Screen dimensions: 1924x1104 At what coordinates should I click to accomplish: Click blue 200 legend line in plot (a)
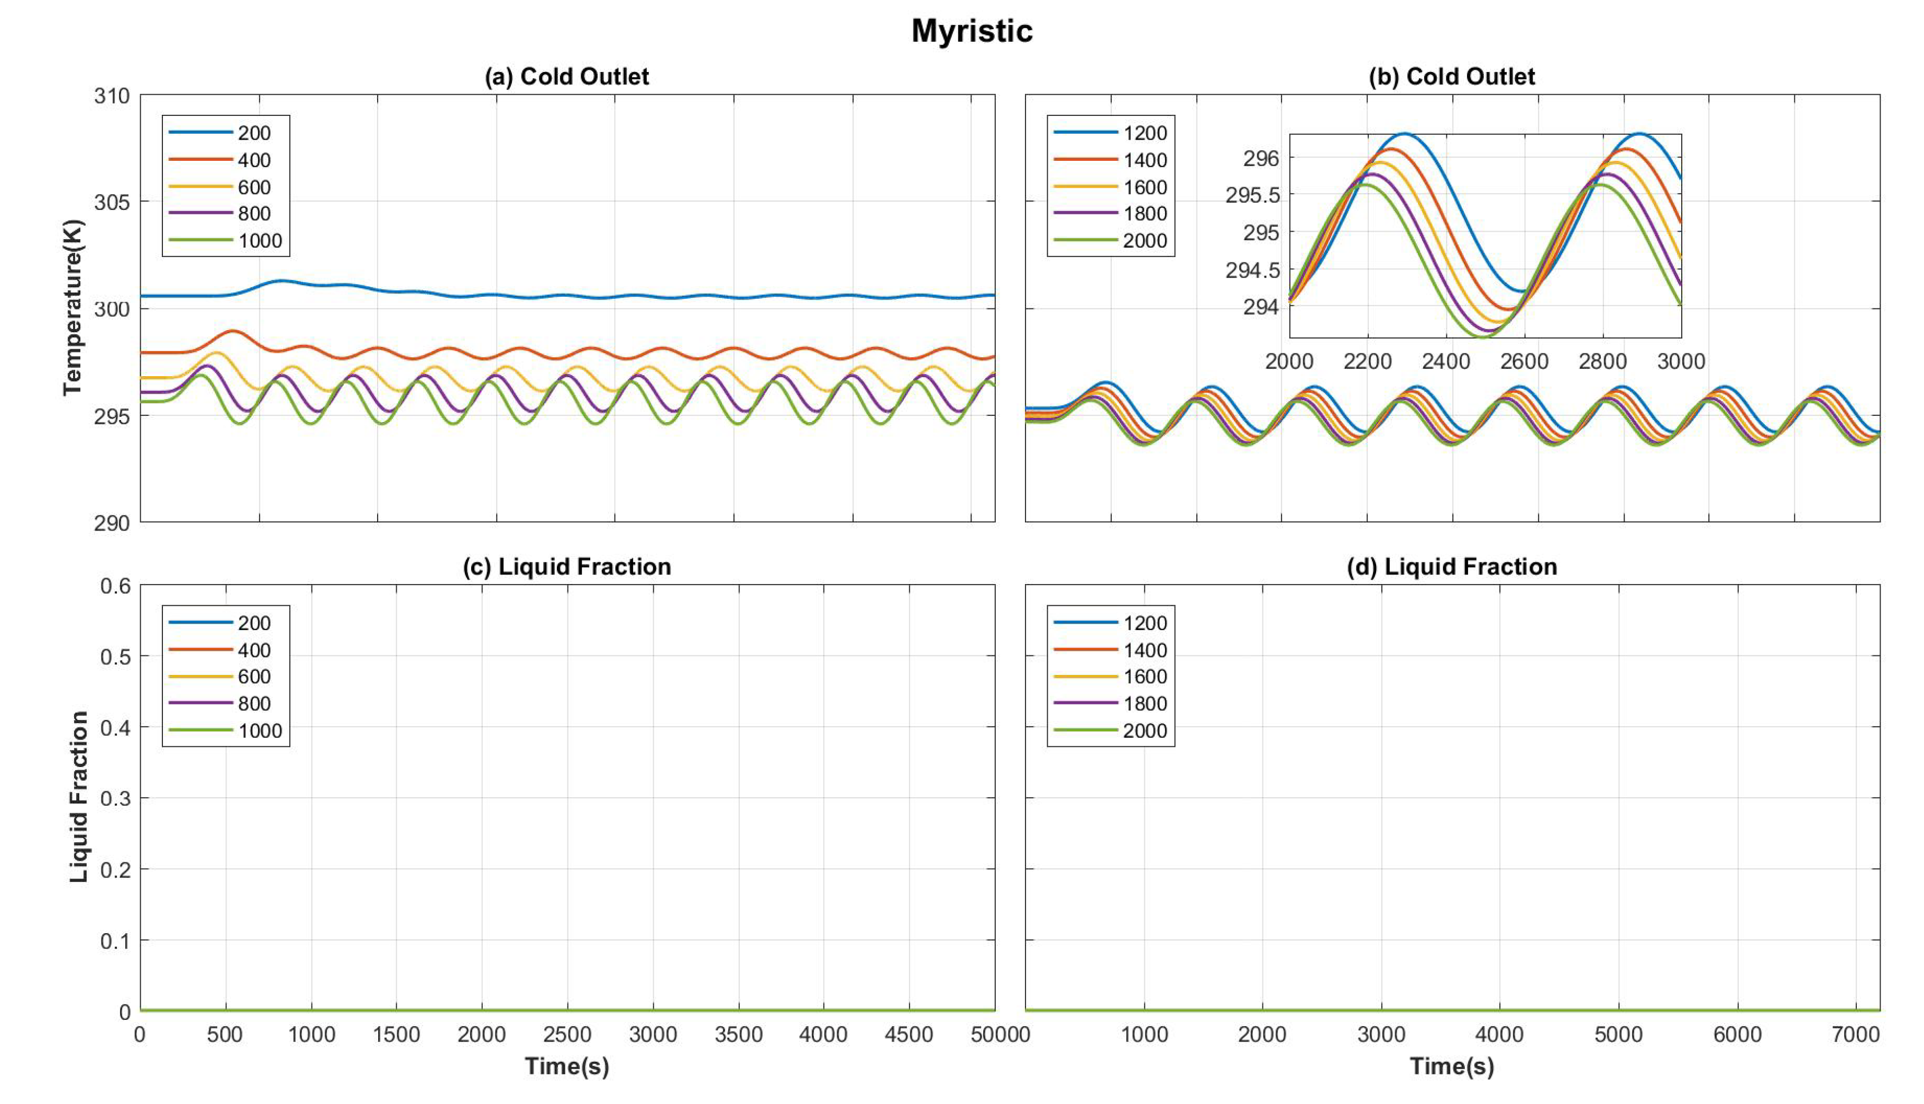click(x=200, y=133)
